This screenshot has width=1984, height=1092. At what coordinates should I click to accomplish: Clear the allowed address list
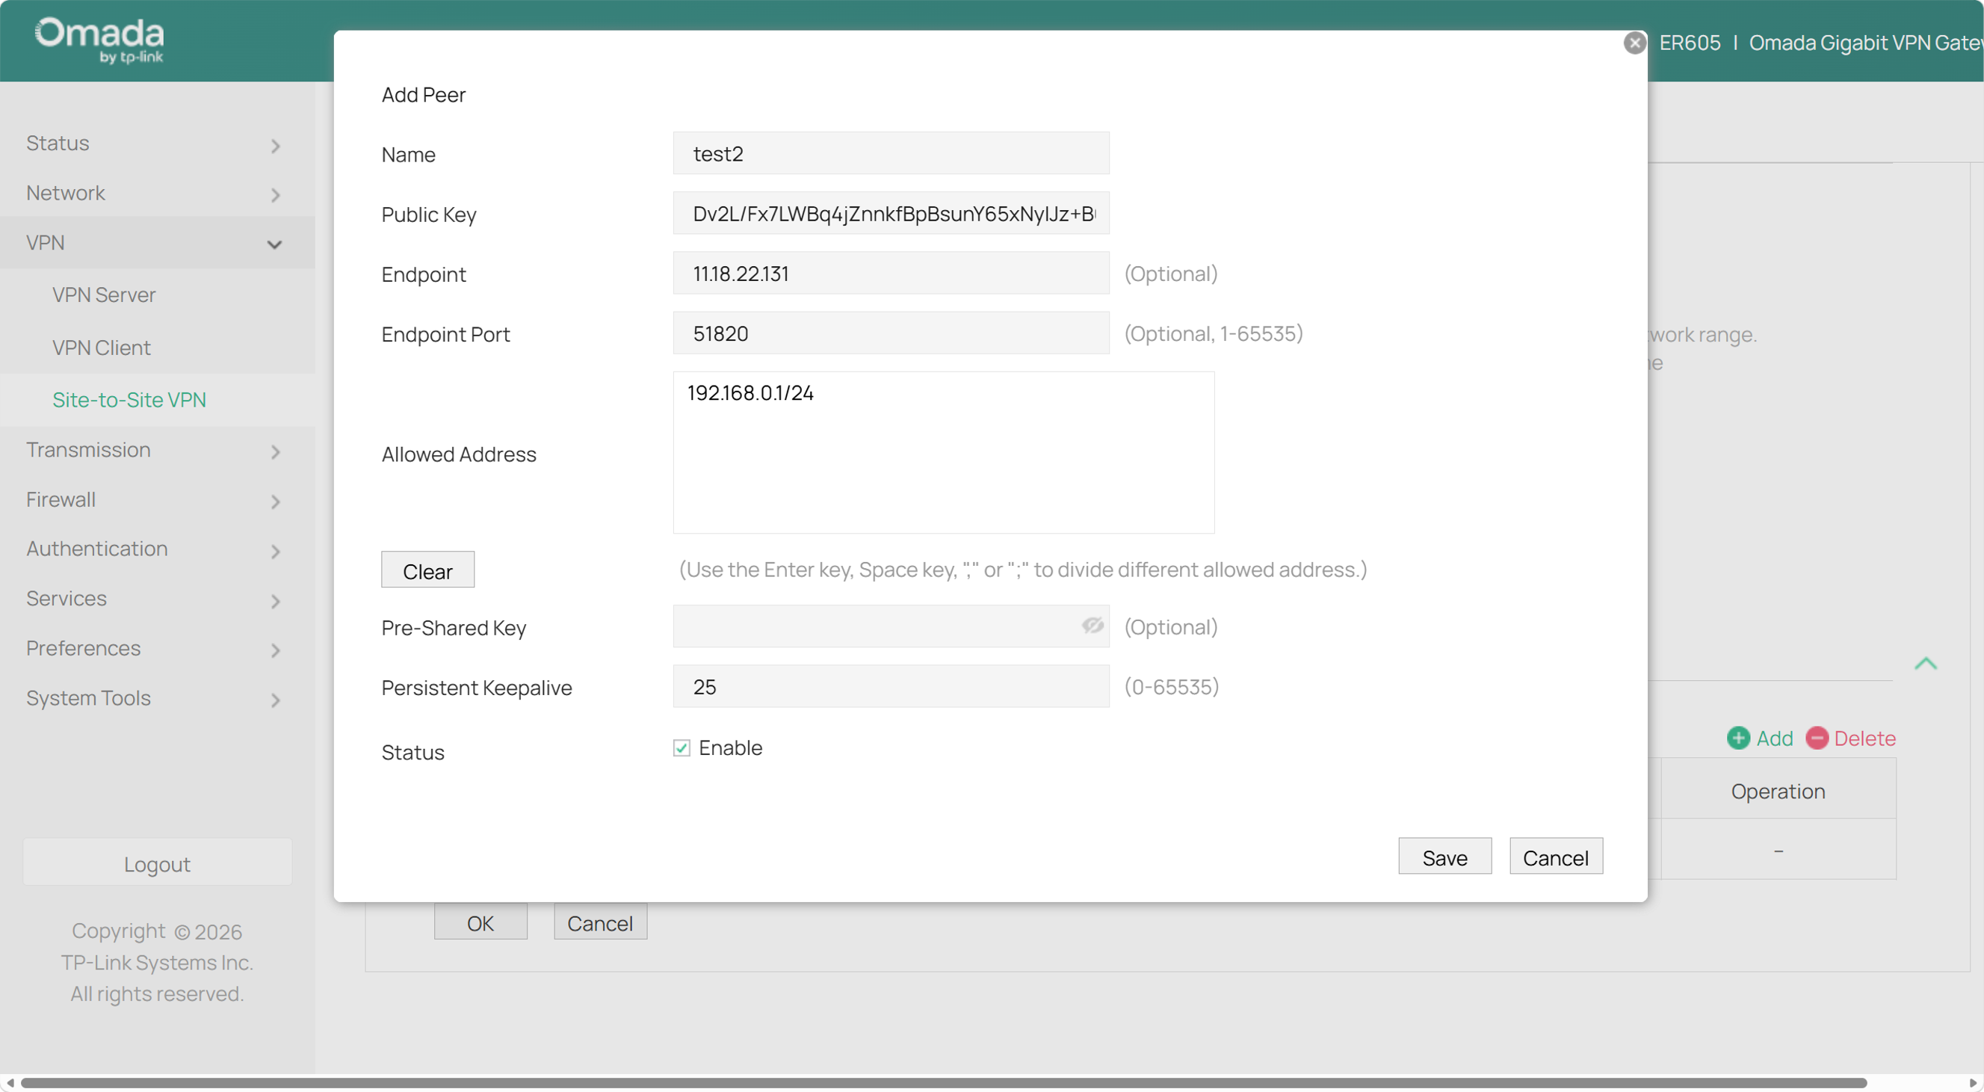(427, 570)
